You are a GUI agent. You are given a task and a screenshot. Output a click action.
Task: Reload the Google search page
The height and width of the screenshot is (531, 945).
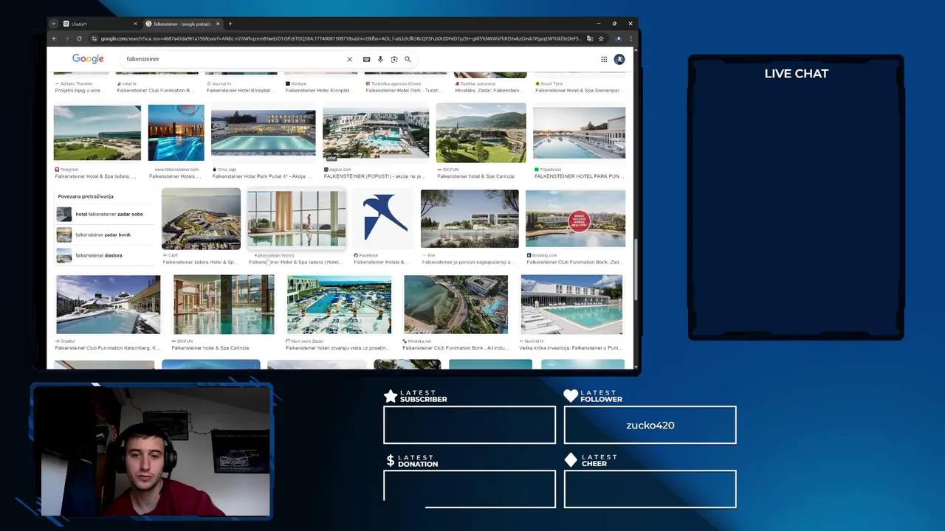pyautogui.click(x=79, y=38)
